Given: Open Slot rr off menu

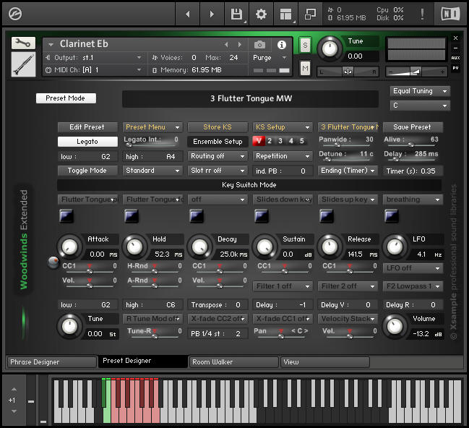Looking at the screenshot, I should pos(218,171).
